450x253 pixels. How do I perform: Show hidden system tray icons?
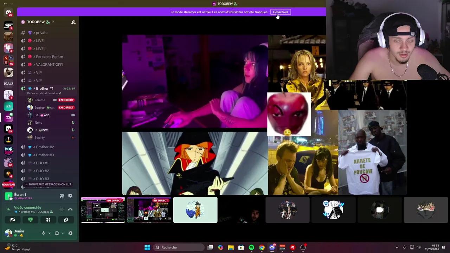point(397,247)
